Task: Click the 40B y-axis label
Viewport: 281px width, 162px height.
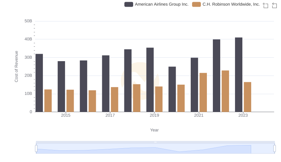Action: 28,39
